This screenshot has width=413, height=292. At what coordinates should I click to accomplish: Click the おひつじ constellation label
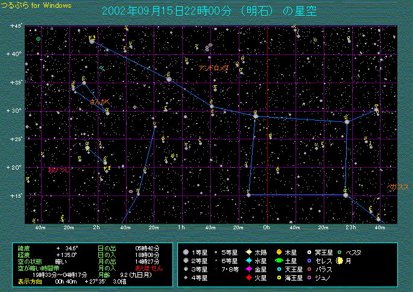pos(58,170)
